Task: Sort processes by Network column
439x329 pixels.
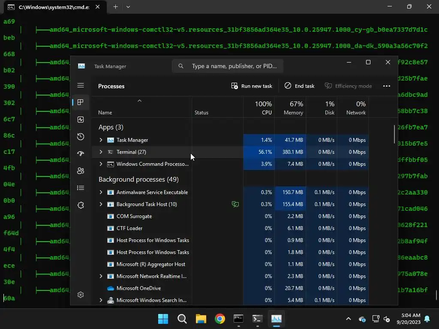Action: 353,108
